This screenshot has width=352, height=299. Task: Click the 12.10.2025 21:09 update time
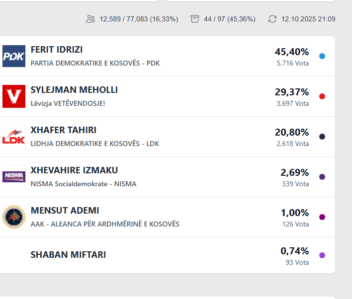[x=308, y=19]
